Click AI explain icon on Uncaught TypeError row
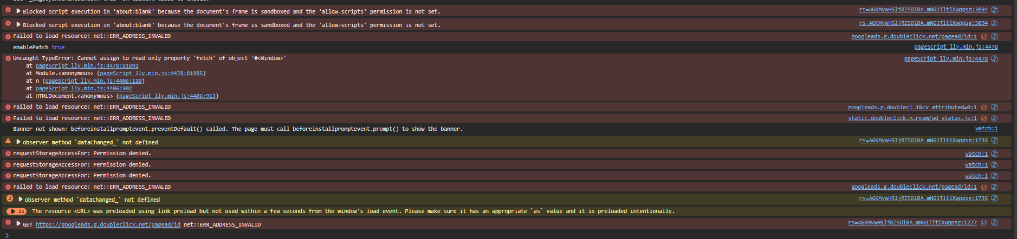The width and height of the screenshot is (1017, 239). (x=994, y=59)
